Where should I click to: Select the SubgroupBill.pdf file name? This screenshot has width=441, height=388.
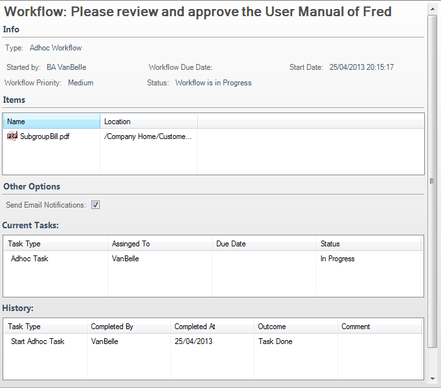click(x=44, y=137)
